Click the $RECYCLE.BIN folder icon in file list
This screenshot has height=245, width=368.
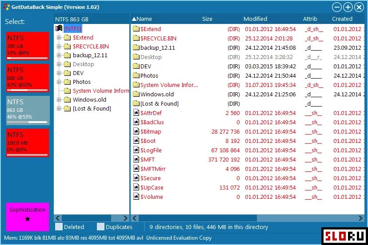coord(136,38)
